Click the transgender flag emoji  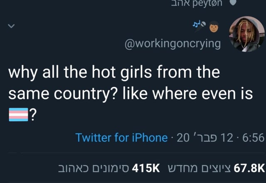[x=18, y=115]
